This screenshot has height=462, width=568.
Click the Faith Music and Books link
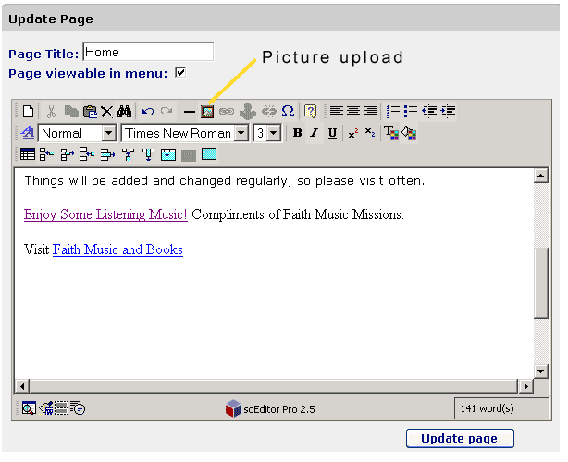coord(117,249)
